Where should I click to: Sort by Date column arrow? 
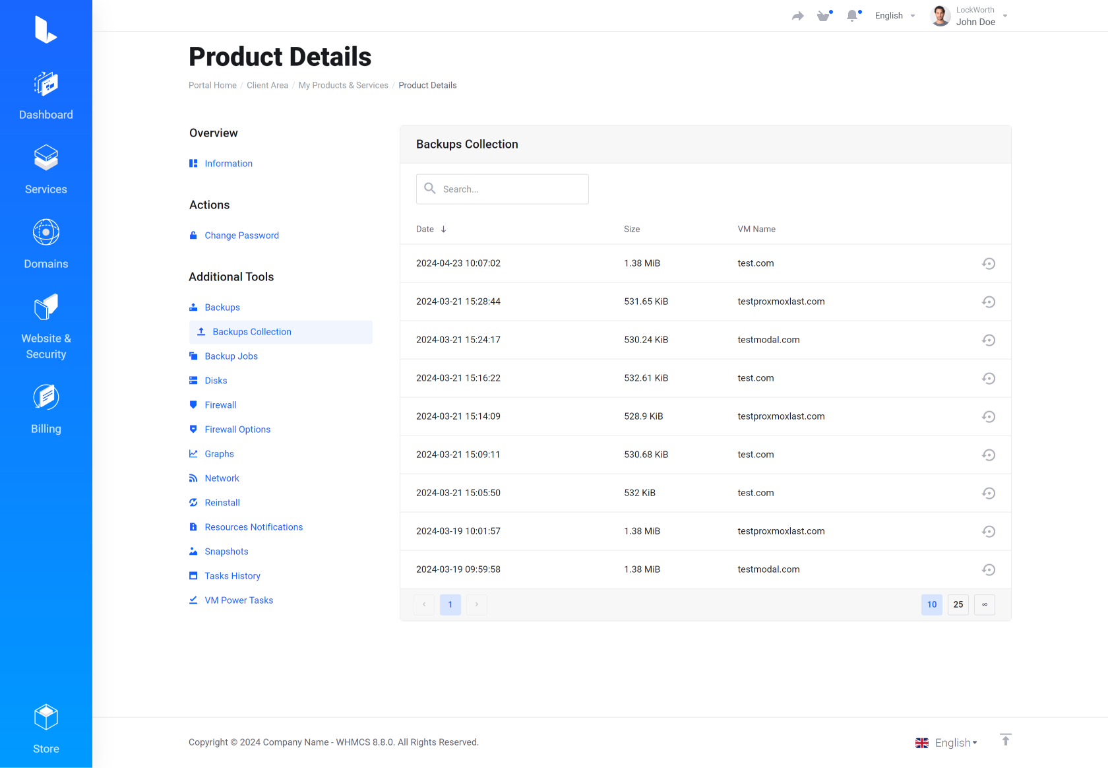click(444, 229)
